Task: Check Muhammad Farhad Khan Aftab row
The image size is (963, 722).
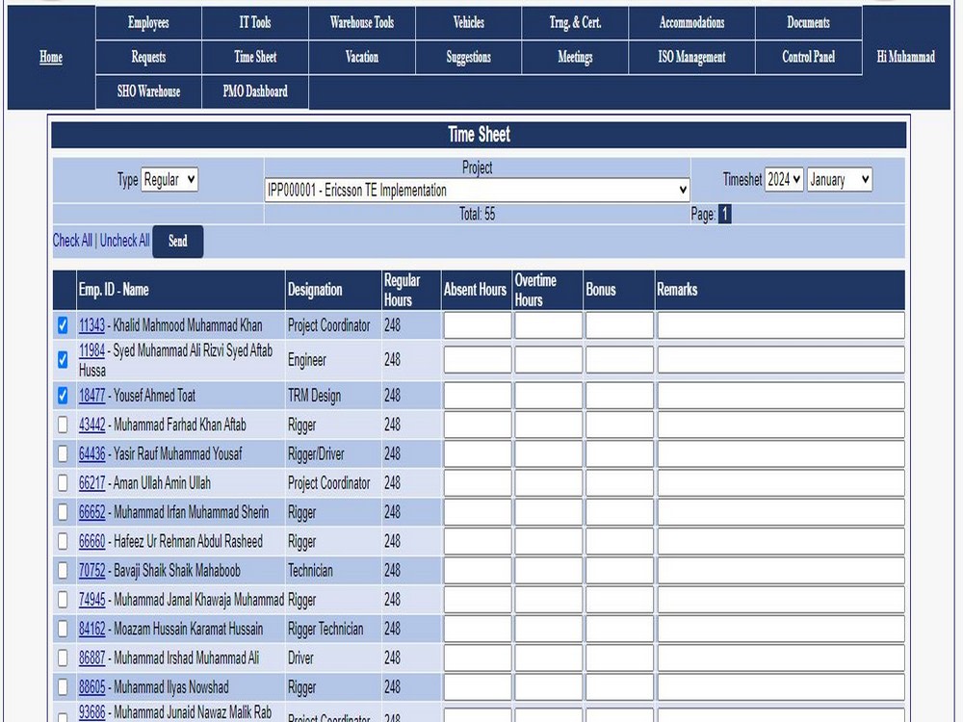Action: [63, 425]
